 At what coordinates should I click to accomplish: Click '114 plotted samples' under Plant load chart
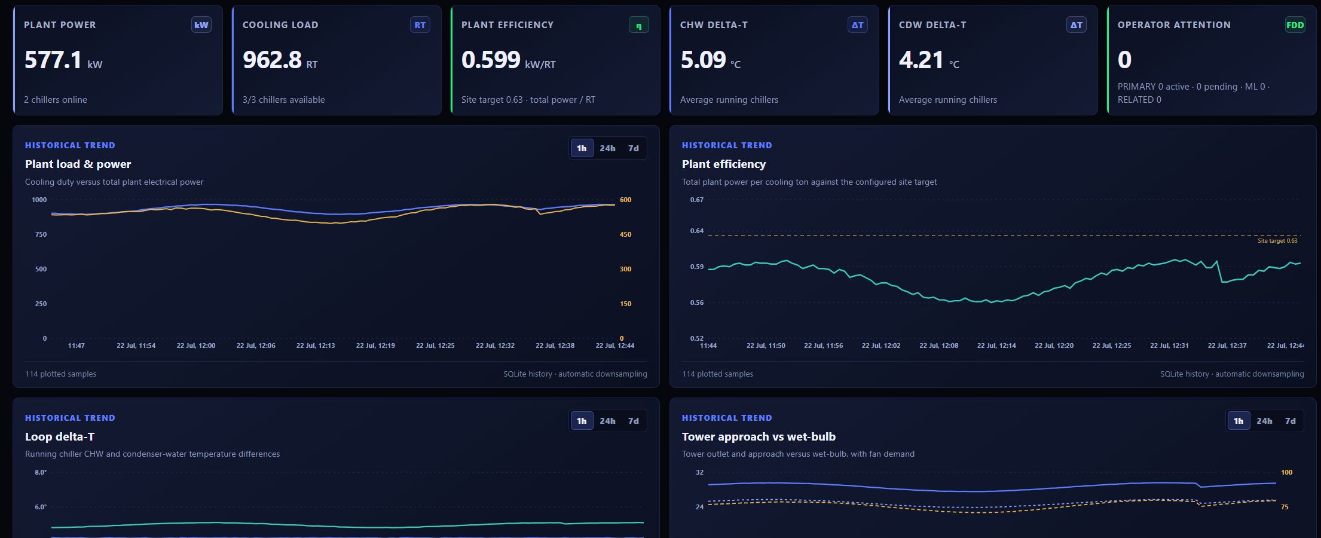(x=60, y=374)
